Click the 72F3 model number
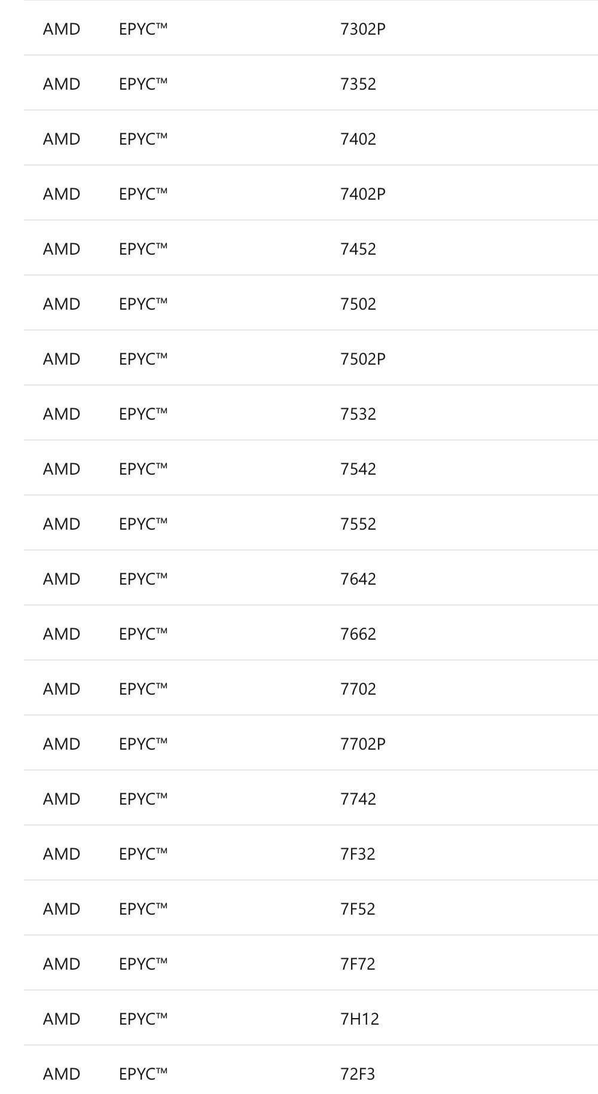 click(358, 1074)
